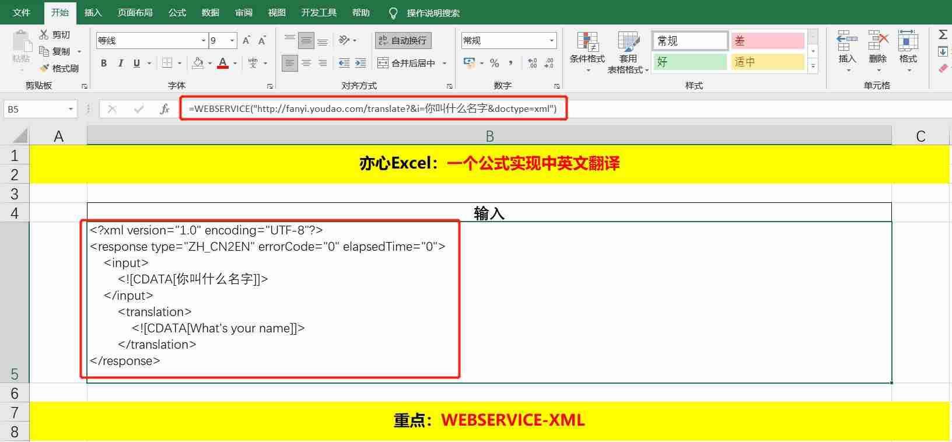
Task: Open the number format dropdown (常规)
Action: point(551,40)
